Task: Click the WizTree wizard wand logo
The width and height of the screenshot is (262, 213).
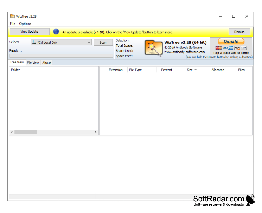Action: tap(153, 48)
